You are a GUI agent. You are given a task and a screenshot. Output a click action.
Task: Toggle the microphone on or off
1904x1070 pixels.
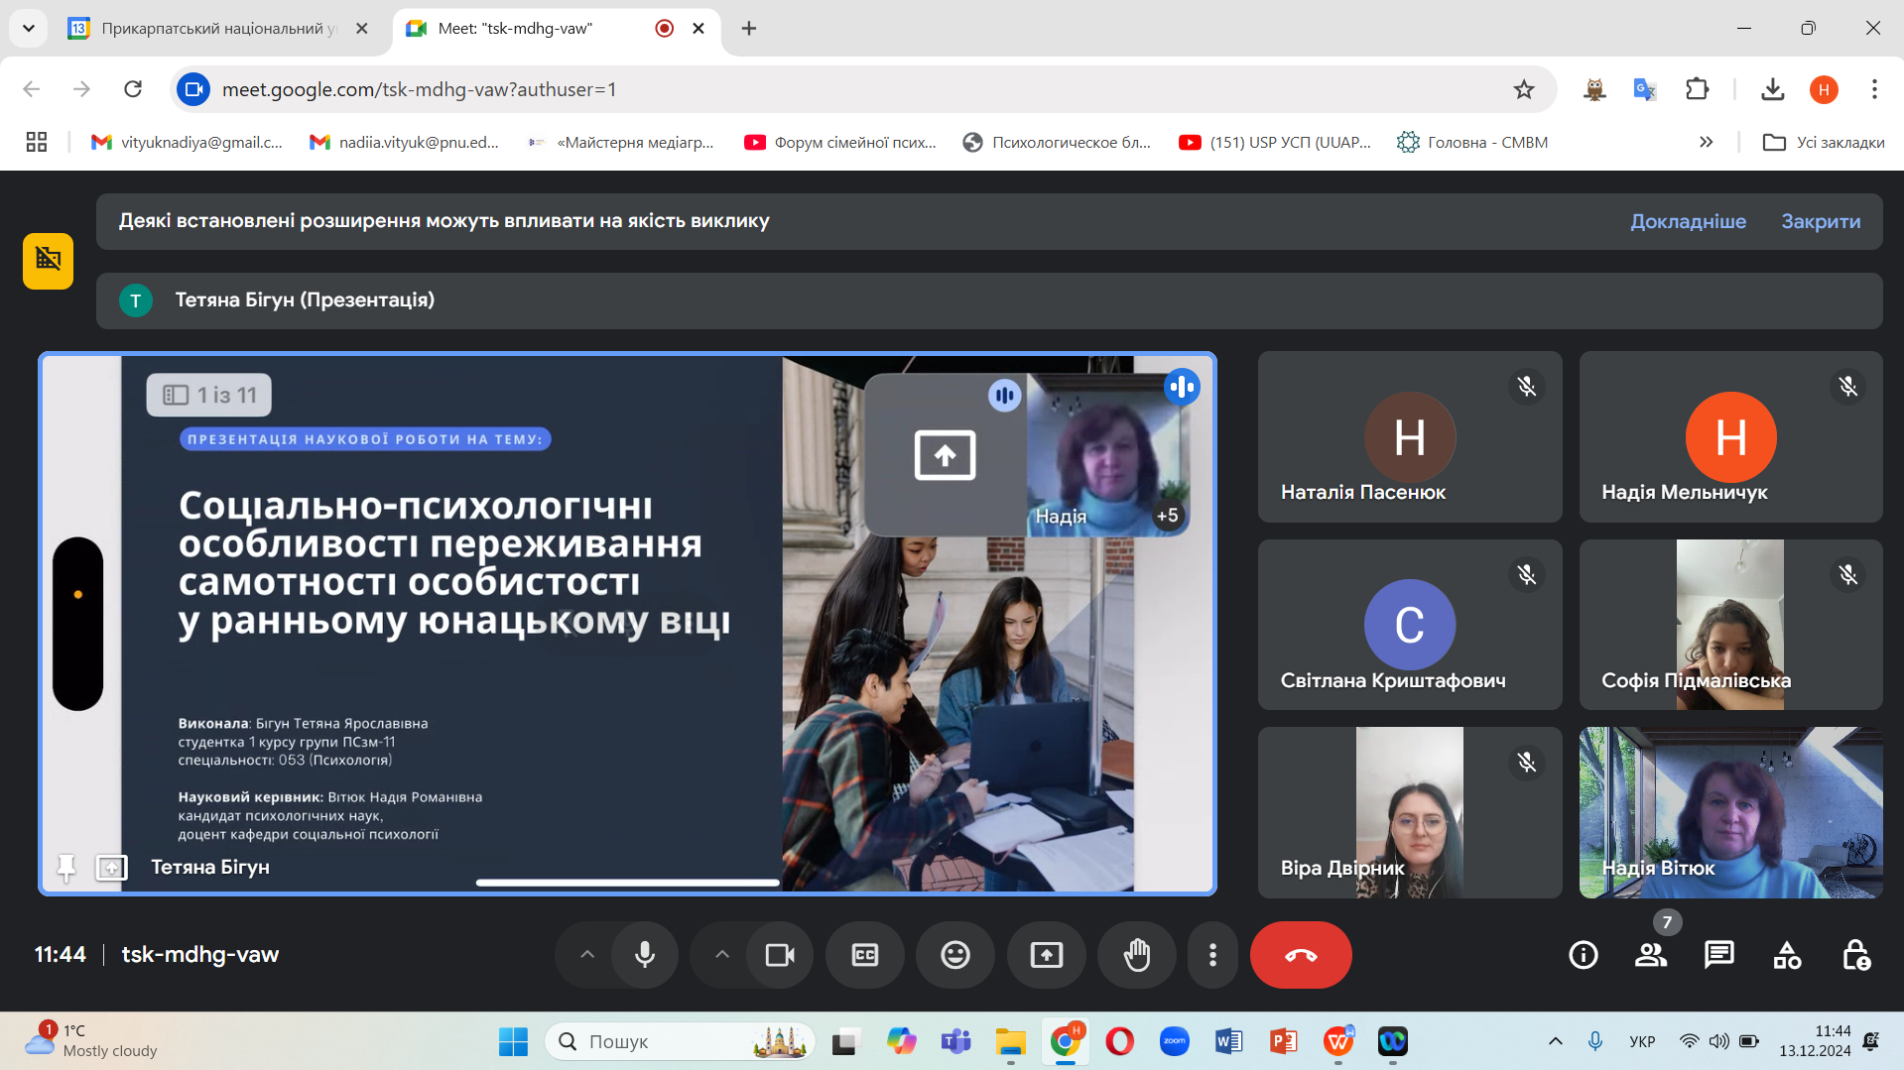tap(645, 955)
